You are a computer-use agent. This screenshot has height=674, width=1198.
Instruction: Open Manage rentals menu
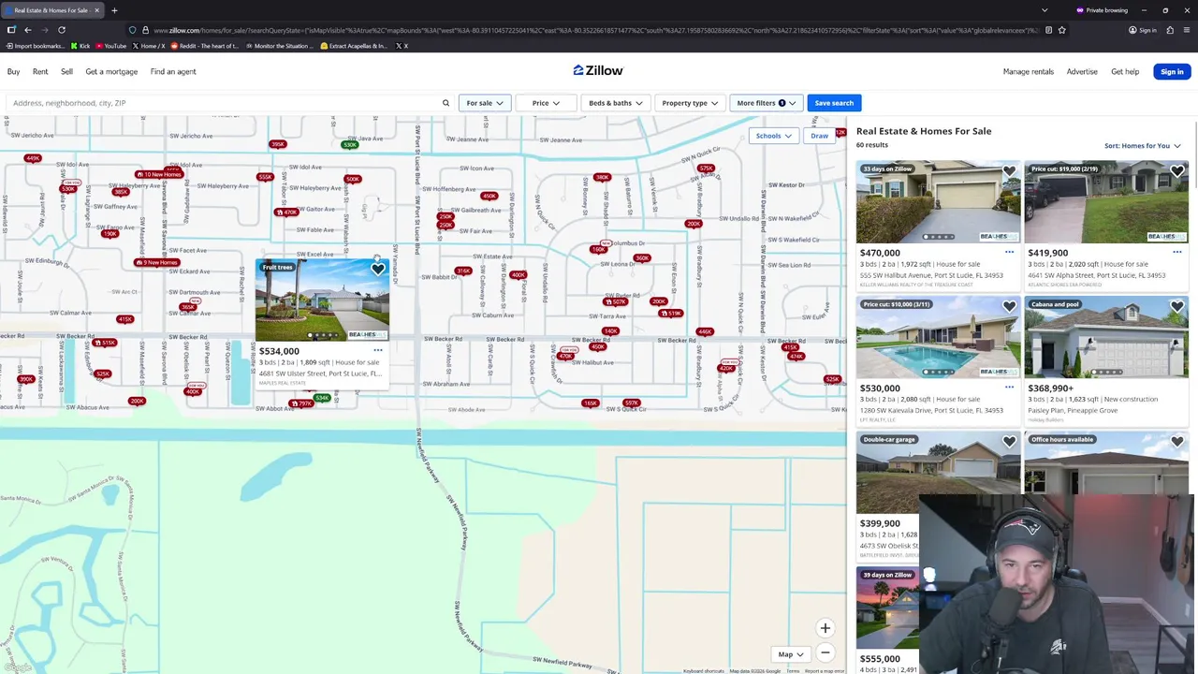point(1028,71)
